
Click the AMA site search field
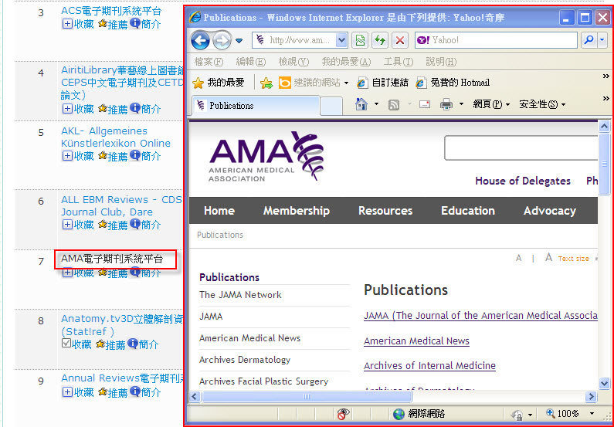click(x=521, y=148)
